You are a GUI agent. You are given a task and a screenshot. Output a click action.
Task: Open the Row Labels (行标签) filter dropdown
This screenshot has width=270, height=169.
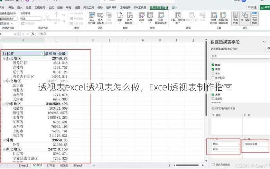43,54
